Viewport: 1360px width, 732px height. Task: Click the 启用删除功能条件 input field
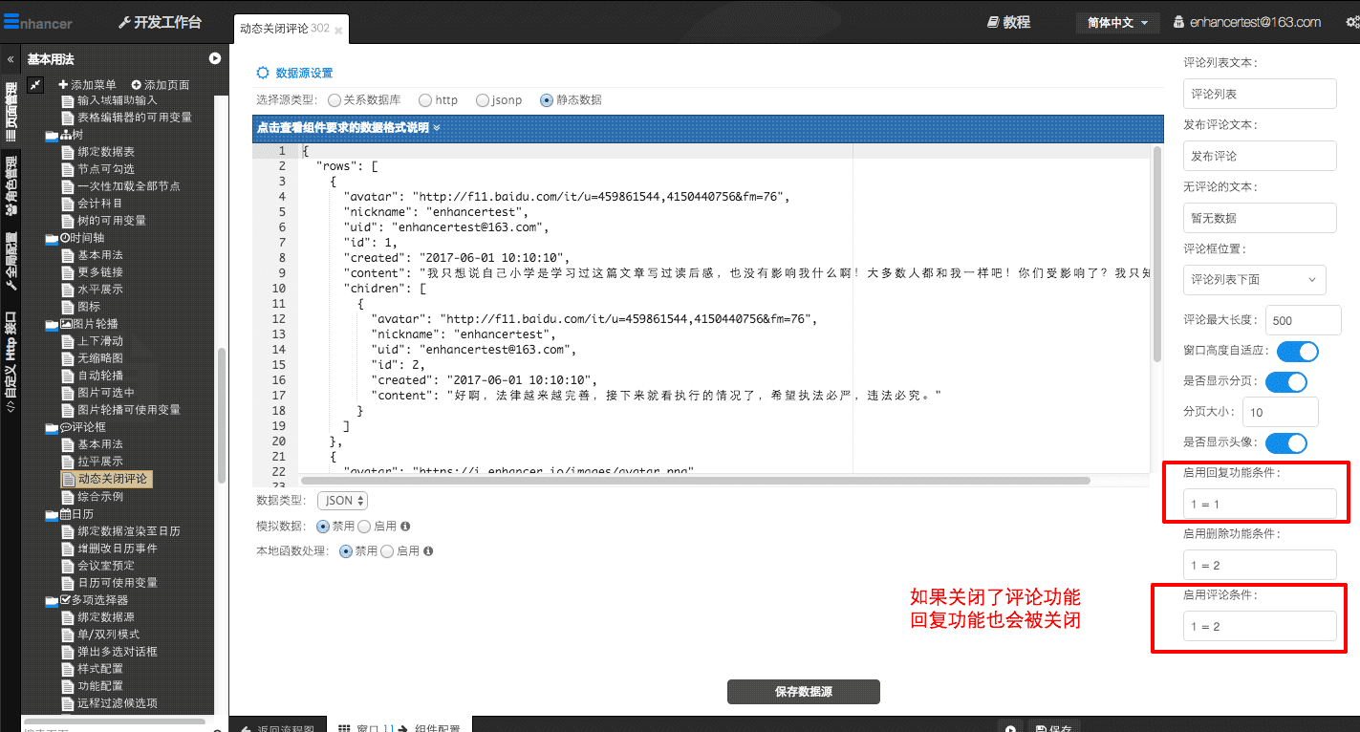1259,566
